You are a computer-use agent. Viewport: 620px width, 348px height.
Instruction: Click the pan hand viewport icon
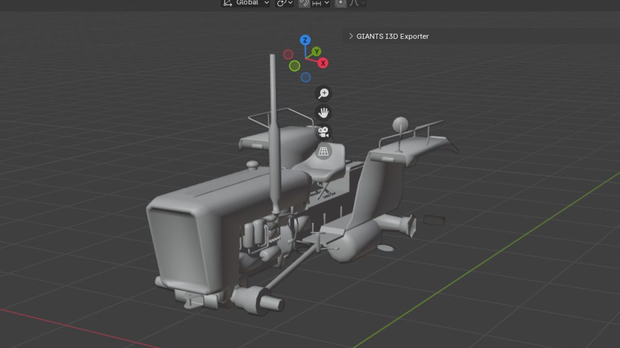tap(323, 113)
